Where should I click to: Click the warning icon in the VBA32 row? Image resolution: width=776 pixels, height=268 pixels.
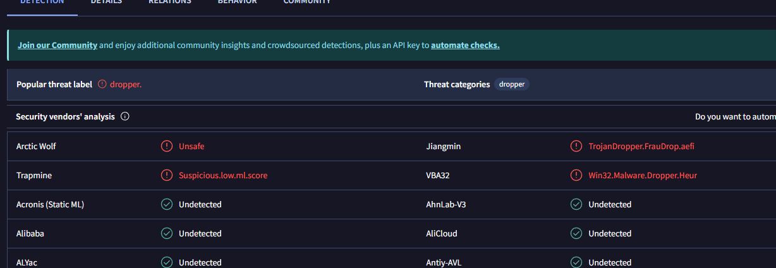point(576,175)
